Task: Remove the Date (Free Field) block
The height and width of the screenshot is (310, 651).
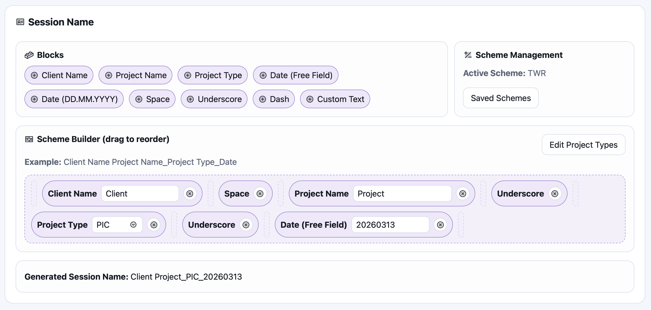Action: [440, 225]
